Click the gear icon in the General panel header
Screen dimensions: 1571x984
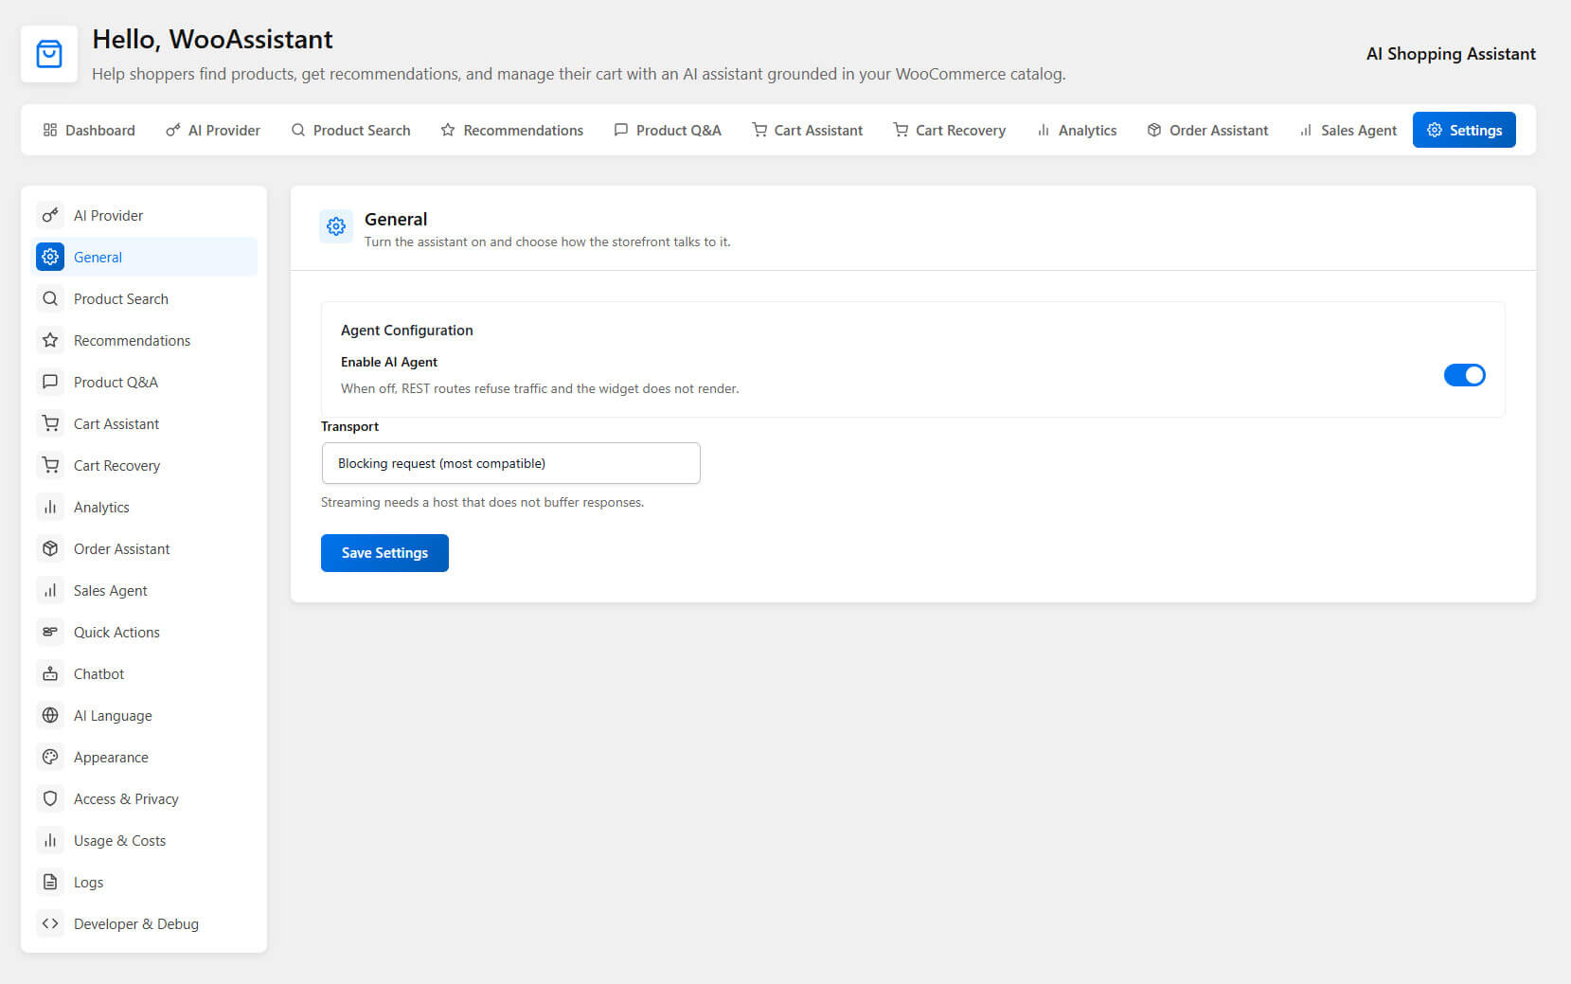pos(336,226)
